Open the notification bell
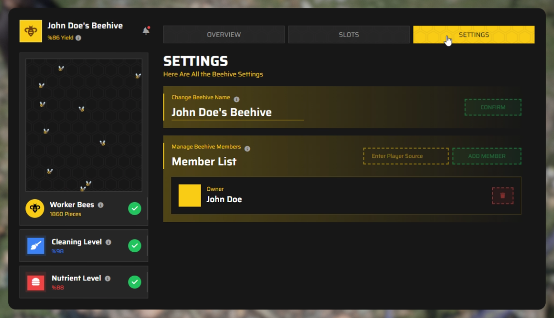554x318 pixels. click(x=145, y=30)
